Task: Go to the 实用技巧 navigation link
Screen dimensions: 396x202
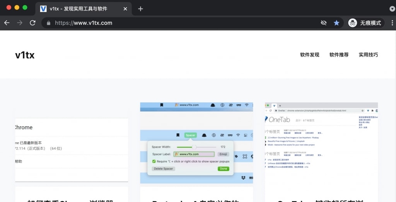Action: [x=368, y=55]
